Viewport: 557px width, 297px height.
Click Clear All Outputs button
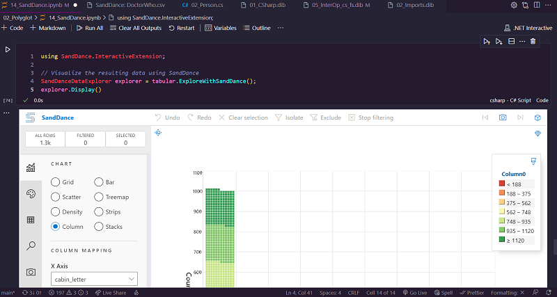click(136, 28)
